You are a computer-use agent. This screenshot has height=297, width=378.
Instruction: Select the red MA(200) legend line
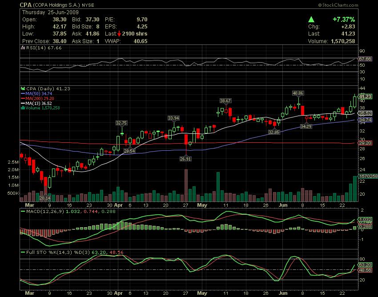[x=23, y=98]
